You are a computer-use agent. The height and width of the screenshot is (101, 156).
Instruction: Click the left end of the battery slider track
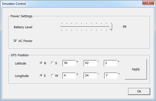coord(61,26)
